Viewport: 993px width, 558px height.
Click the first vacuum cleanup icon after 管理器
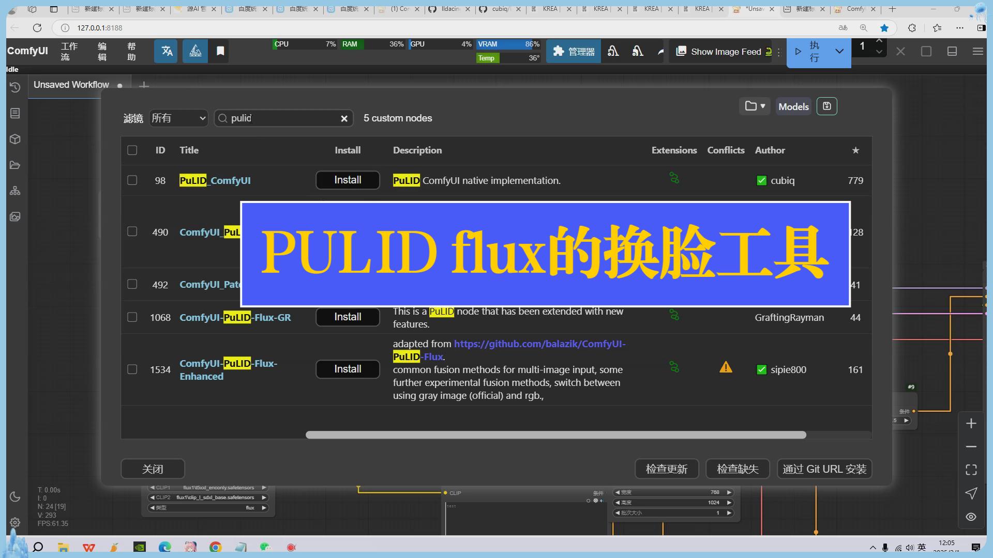(613, 51)
